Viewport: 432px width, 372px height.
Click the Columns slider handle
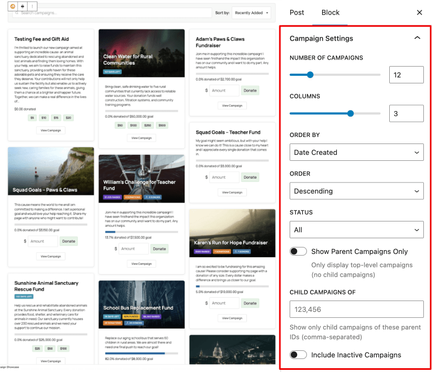[350, 113]
